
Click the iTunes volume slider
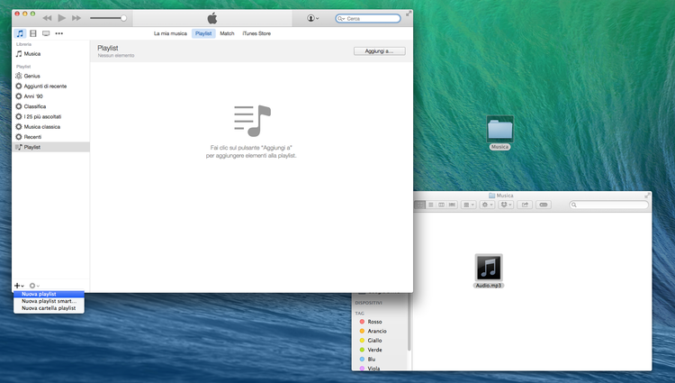click(107, 18)
